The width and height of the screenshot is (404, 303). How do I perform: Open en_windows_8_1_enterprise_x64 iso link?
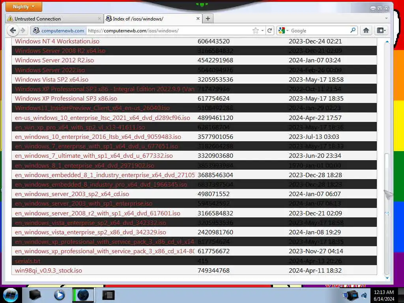tap(84, 165)
